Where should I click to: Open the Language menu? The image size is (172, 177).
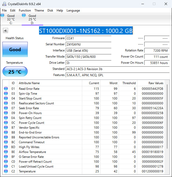tap(73, 10)
